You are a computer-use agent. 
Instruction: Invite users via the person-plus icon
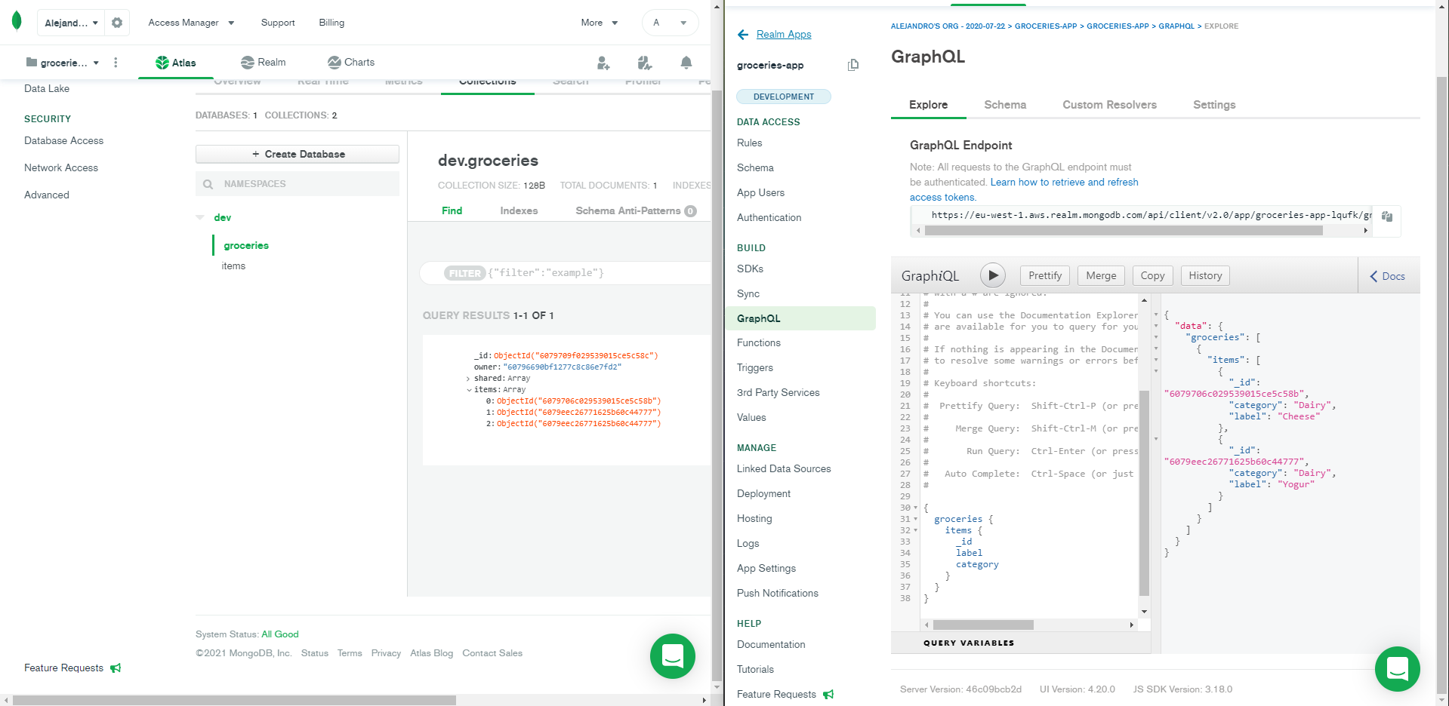pyautogui.click(x=603, y=63)
